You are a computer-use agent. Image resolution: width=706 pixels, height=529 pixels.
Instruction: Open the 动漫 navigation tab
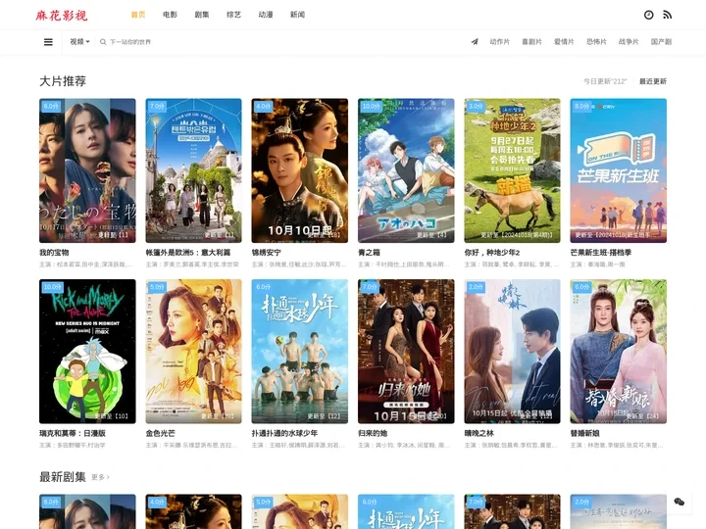266,15
